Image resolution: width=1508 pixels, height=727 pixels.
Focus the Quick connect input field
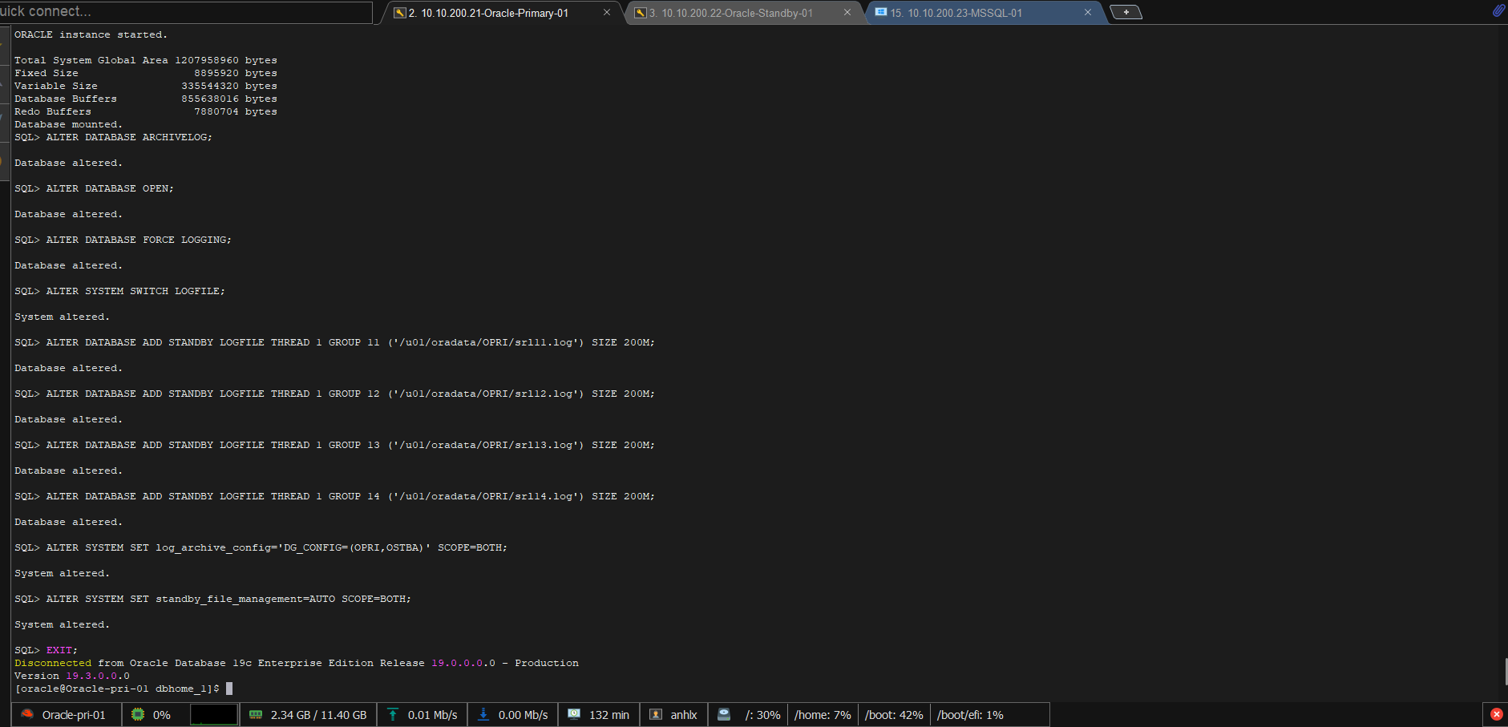pos(186,12)
